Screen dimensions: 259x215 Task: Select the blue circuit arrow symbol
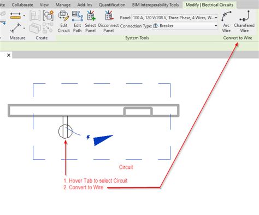[102, 140]
